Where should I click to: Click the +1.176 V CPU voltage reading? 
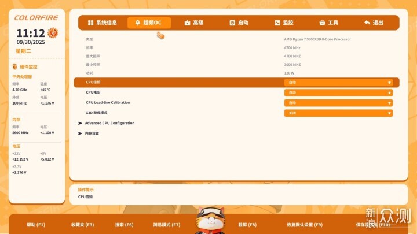[x=47, y=103]
